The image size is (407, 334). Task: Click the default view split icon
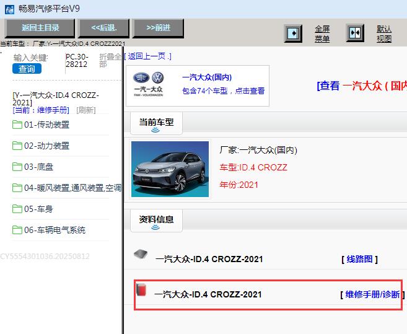(355, 33)
